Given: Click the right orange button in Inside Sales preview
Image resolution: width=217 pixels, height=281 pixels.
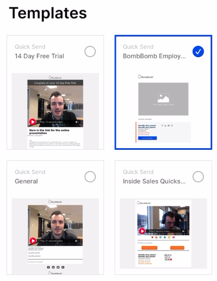Looking at the screenshot, I should 177,248.
